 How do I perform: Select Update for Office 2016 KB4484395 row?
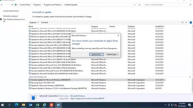coord(97,31)
